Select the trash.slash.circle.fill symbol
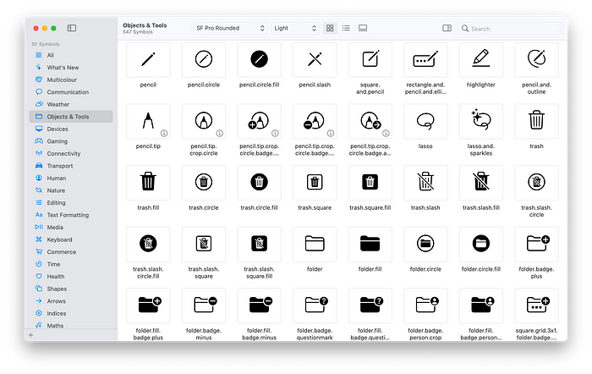The height and width of the screenshot is (374, 592). 148,245
